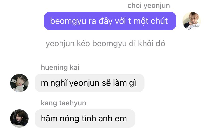The width and height of the screenshot is (211, 132).
Task: Select message "m nghĩ yeonjun sẽ làm gì"
Action: point(89,83)
